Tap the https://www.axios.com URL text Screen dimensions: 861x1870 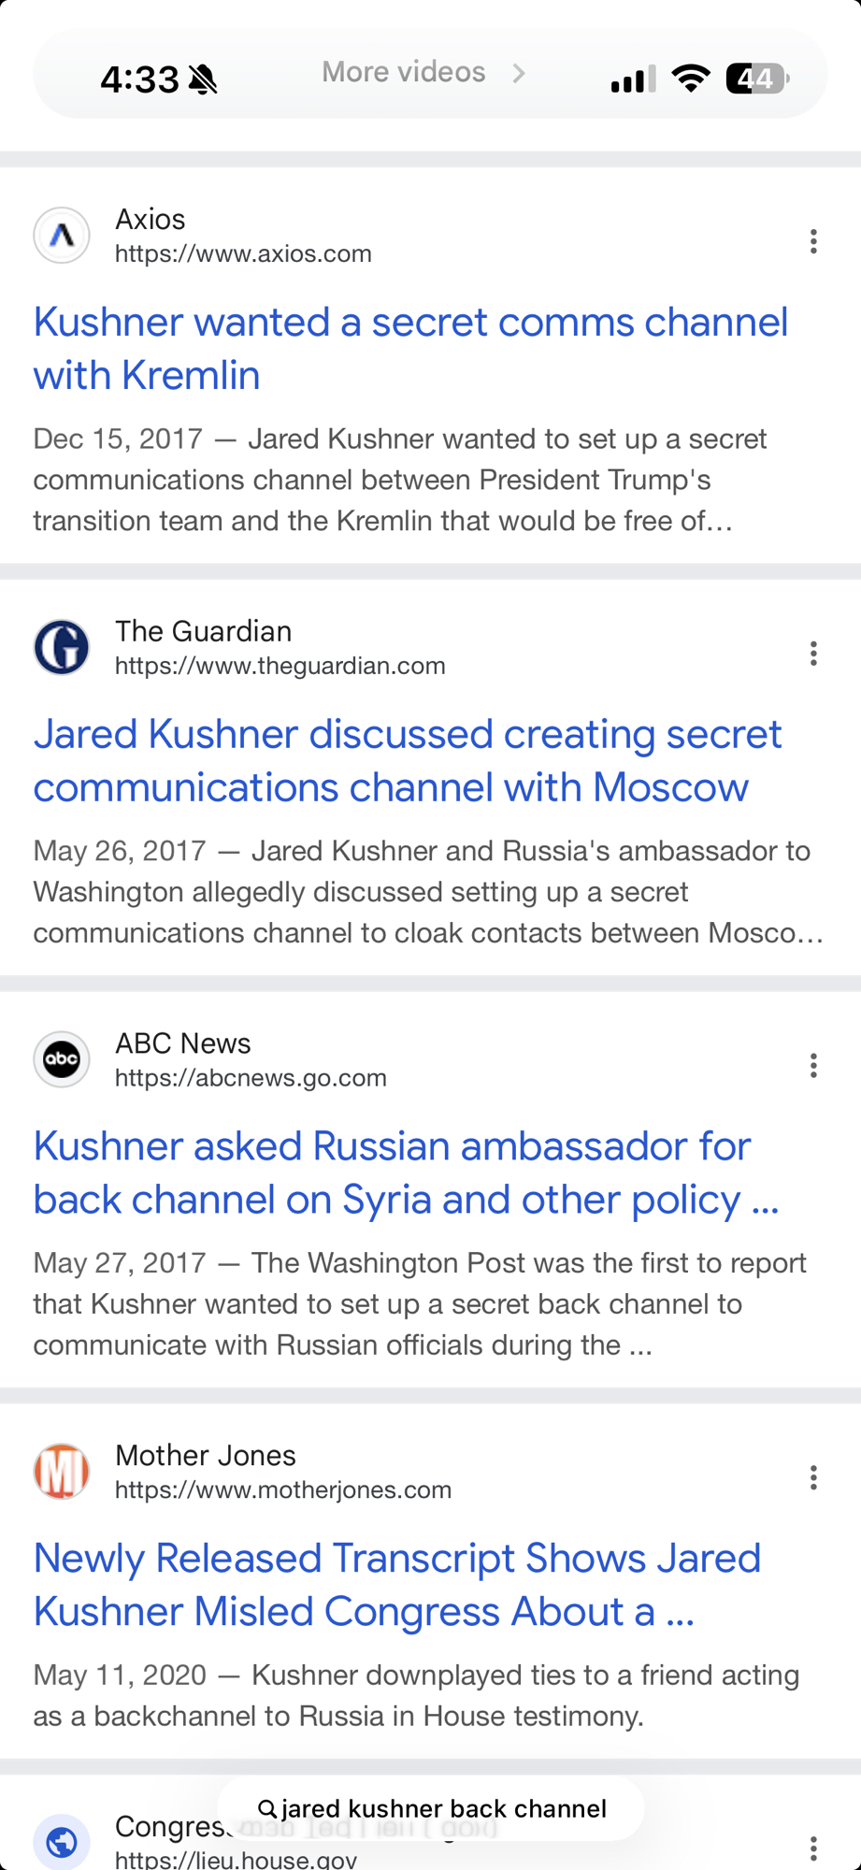[243, 254]
